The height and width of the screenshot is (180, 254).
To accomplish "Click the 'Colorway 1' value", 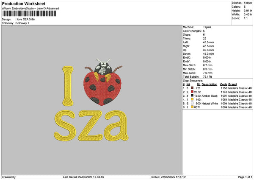I will (22, 23).
